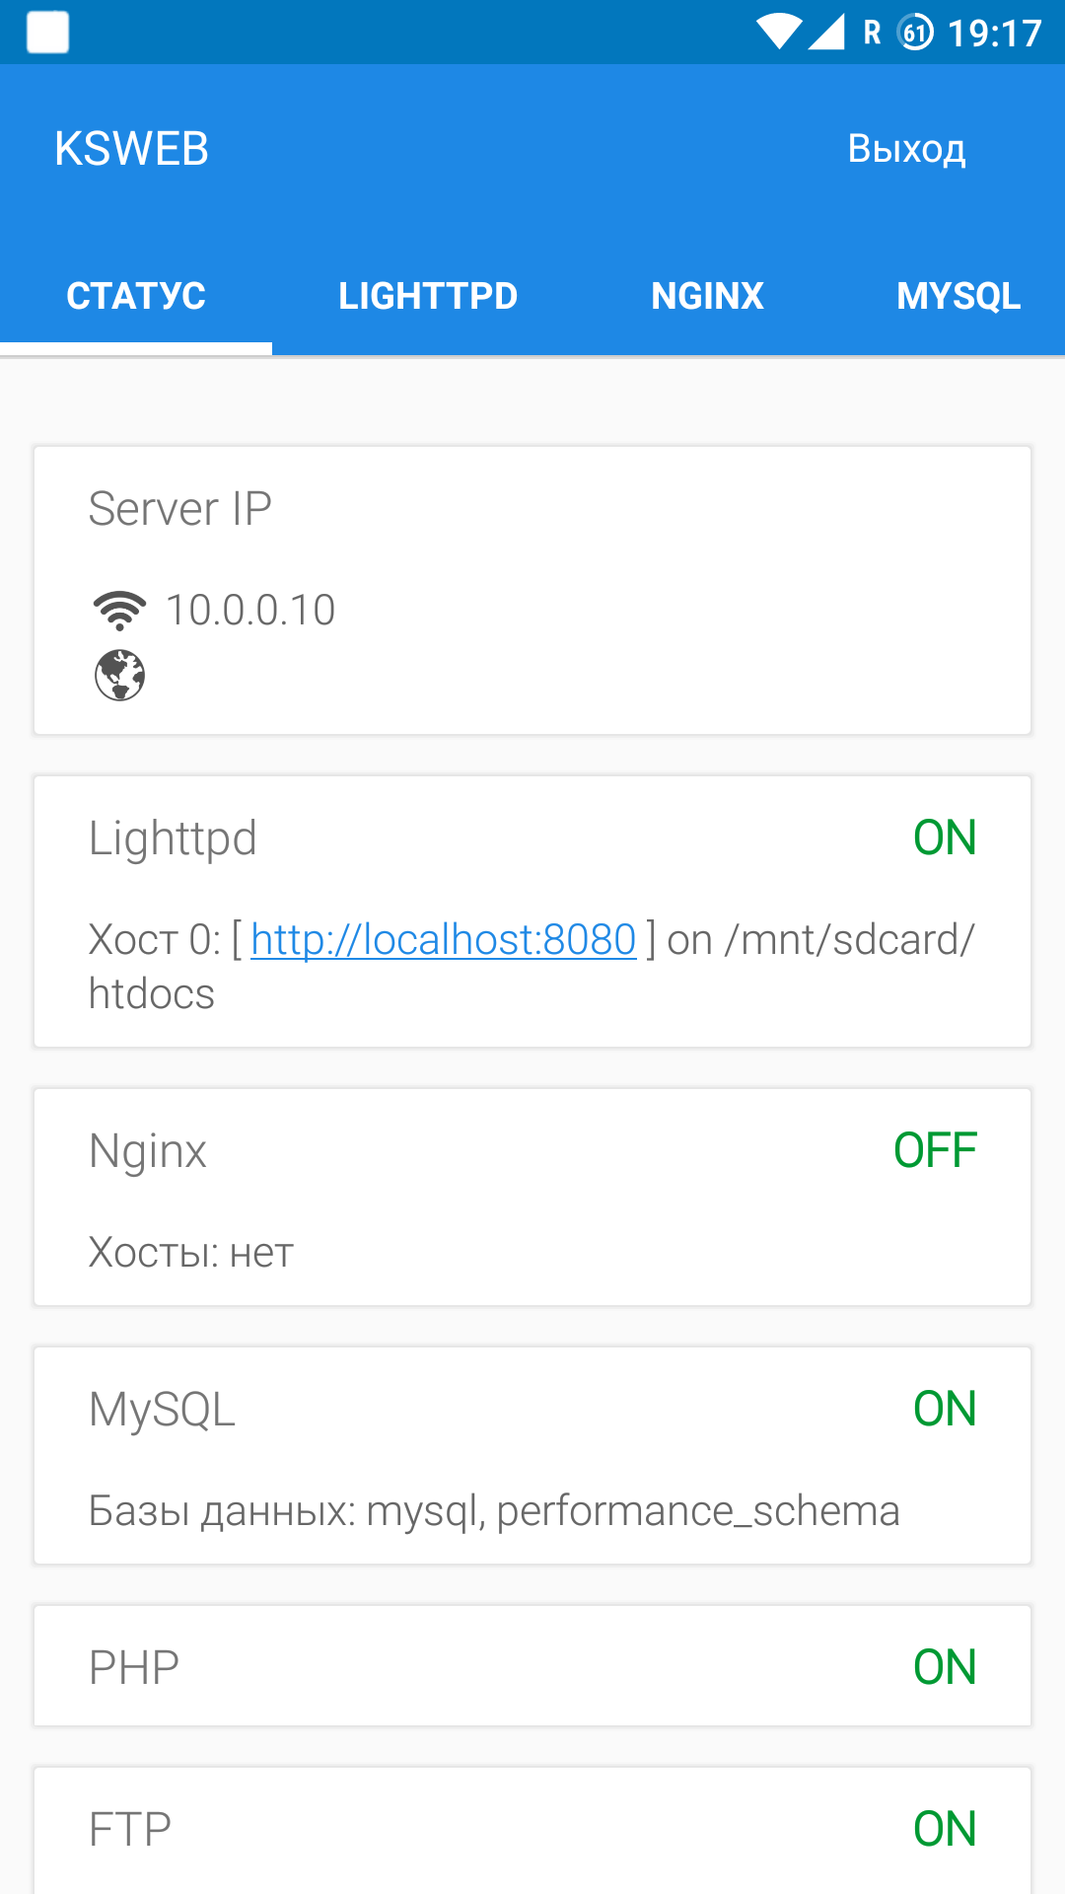Open the http://localhost:8080 link
1065x1894 pixels.
444,939
